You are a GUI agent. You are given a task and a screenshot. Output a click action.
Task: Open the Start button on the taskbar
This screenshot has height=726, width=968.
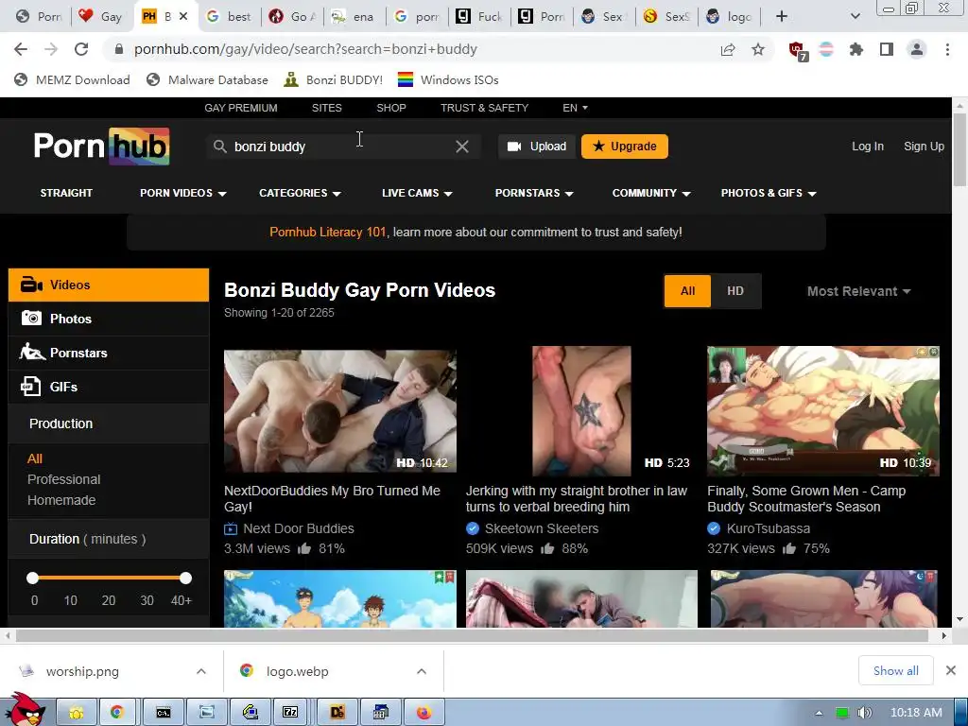[25, 710]
